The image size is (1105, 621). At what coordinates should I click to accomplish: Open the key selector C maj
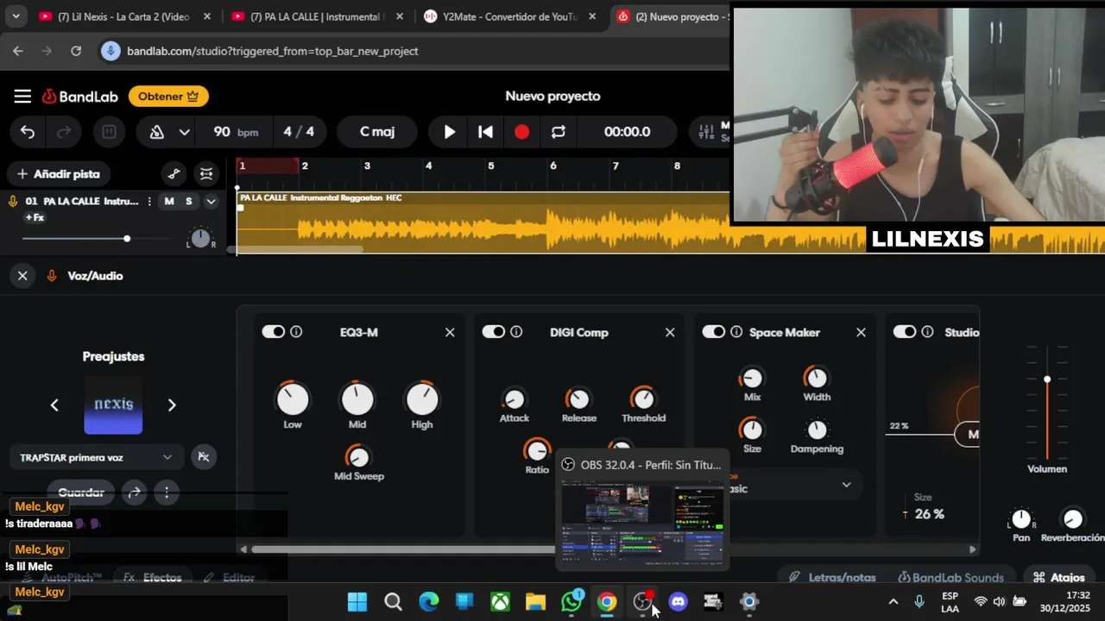tap(377, 132)
